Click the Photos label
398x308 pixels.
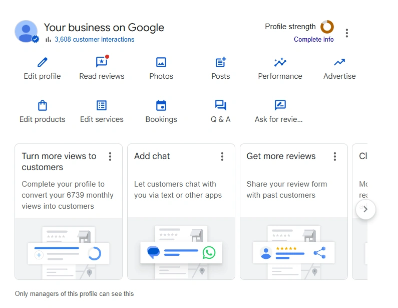coord(161,76)
